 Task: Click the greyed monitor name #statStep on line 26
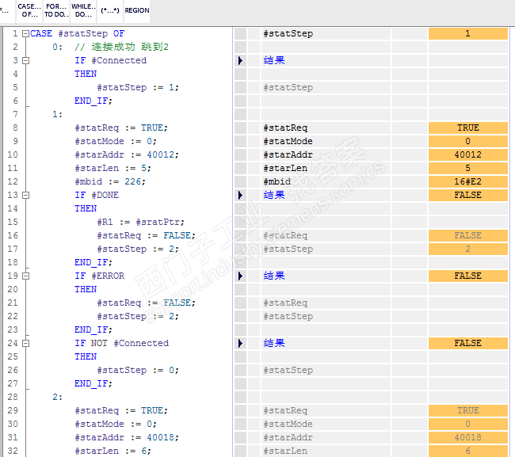(288, 371)
